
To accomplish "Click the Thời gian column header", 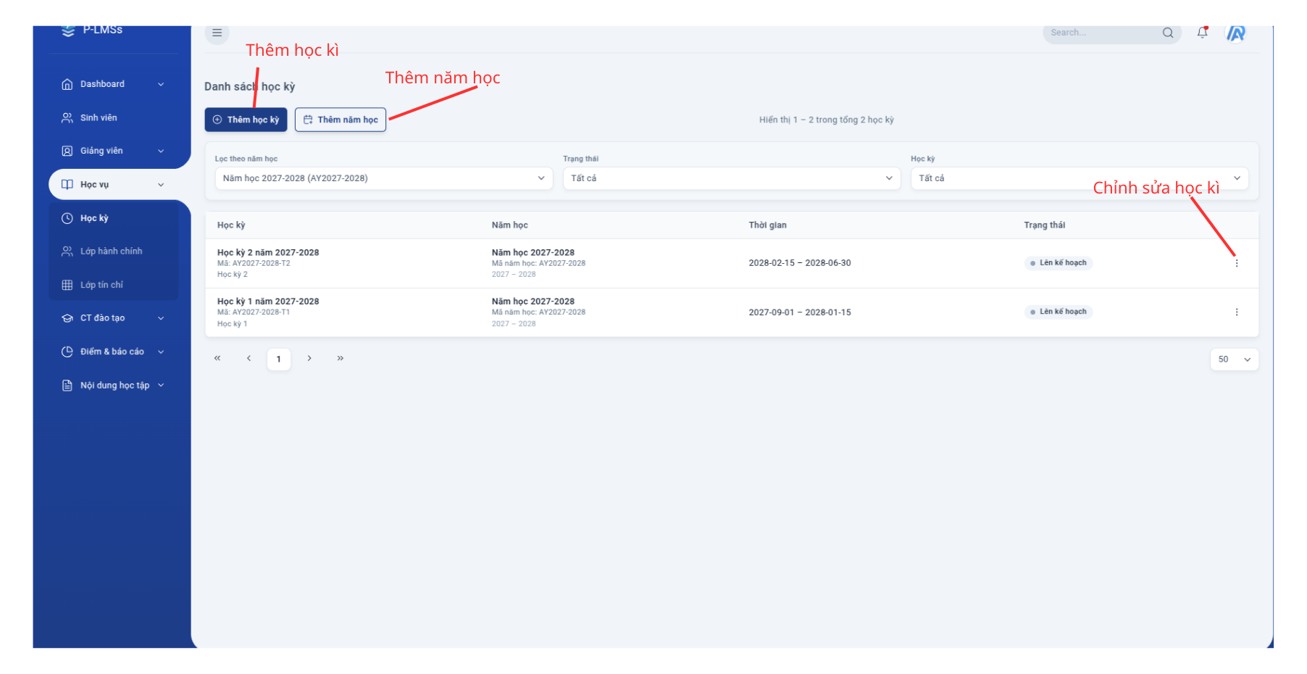I will pyautogui.click(x=768, y=225).
